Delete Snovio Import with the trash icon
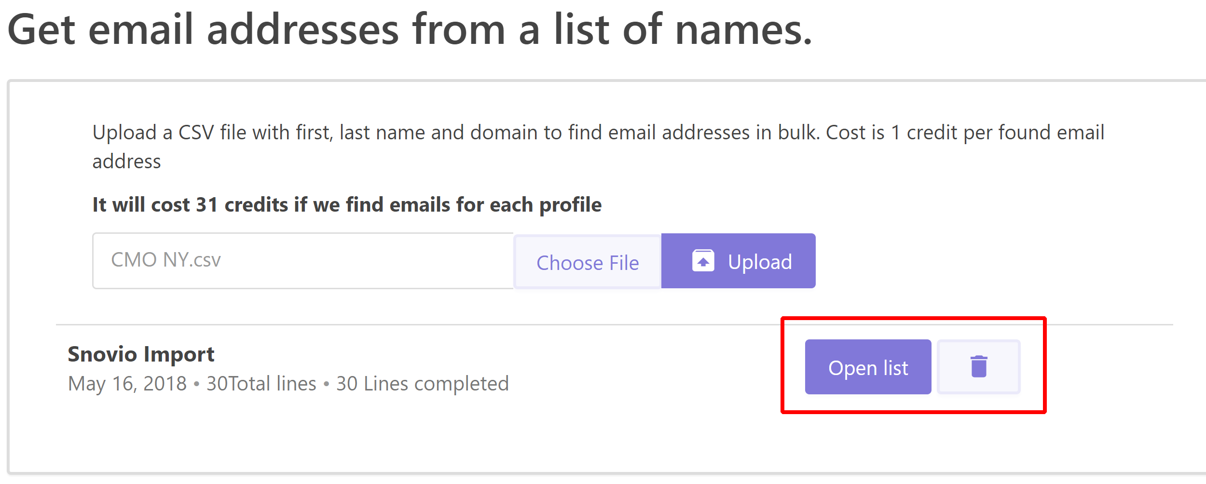 tap(978, 367)
